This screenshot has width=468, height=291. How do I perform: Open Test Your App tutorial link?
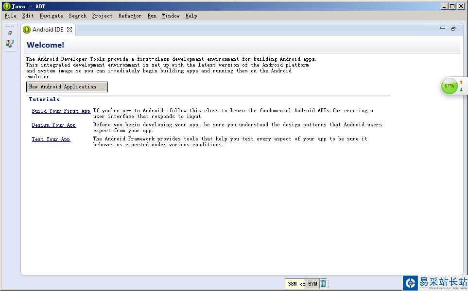(x=51, y=139)
